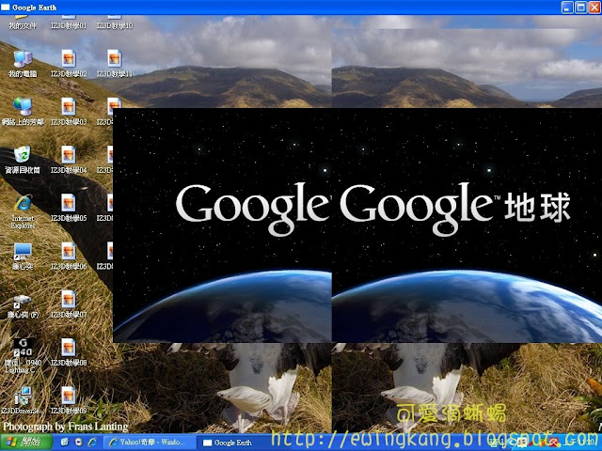Click the Show Desktop quick launch icon
Viewport: 602px width, 451px height.
64,443
